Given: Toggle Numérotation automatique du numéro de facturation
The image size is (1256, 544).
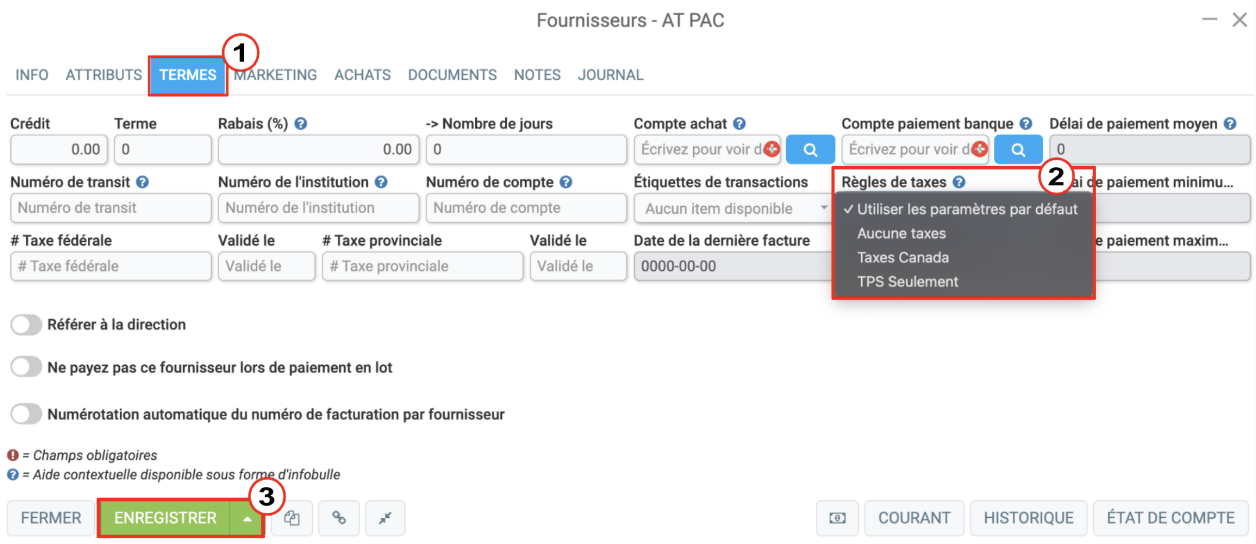Looking at the screenshot, I should click(26, 414).
